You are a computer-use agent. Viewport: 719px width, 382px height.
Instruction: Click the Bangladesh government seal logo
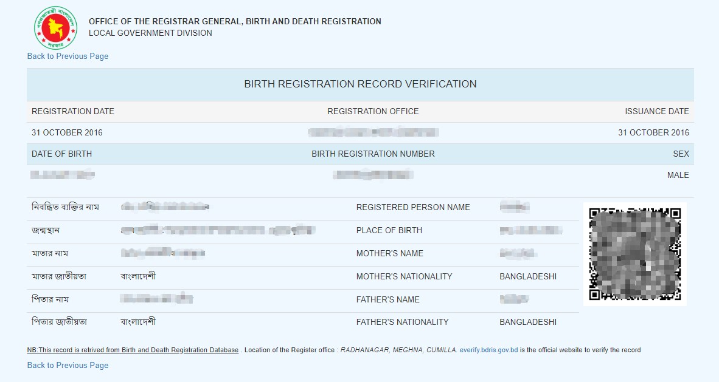55,28
